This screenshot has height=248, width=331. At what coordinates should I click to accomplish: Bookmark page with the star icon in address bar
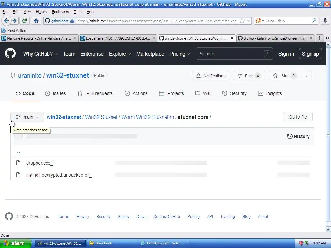(x=242, y=21)
